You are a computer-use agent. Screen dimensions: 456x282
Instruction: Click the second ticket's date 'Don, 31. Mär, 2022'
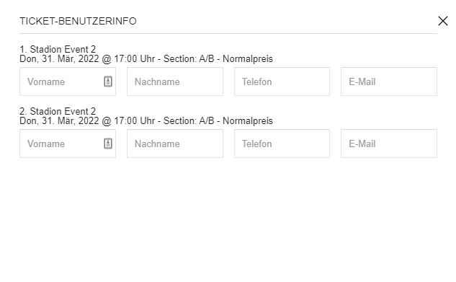click(59, 120)
